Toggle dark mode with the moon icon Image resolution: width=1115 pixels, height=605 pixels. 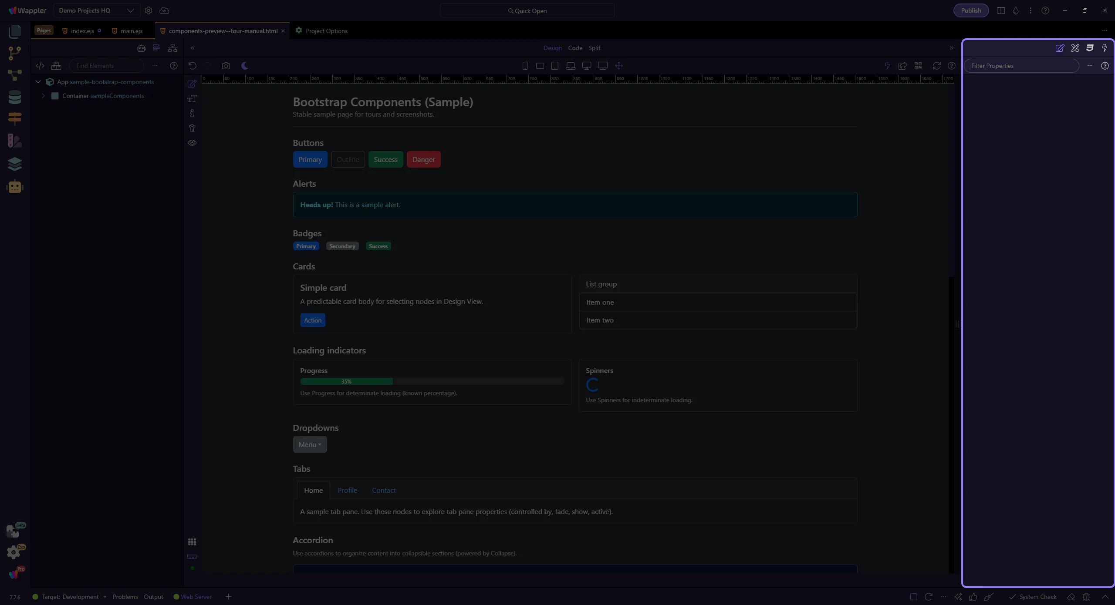point(245,66)
